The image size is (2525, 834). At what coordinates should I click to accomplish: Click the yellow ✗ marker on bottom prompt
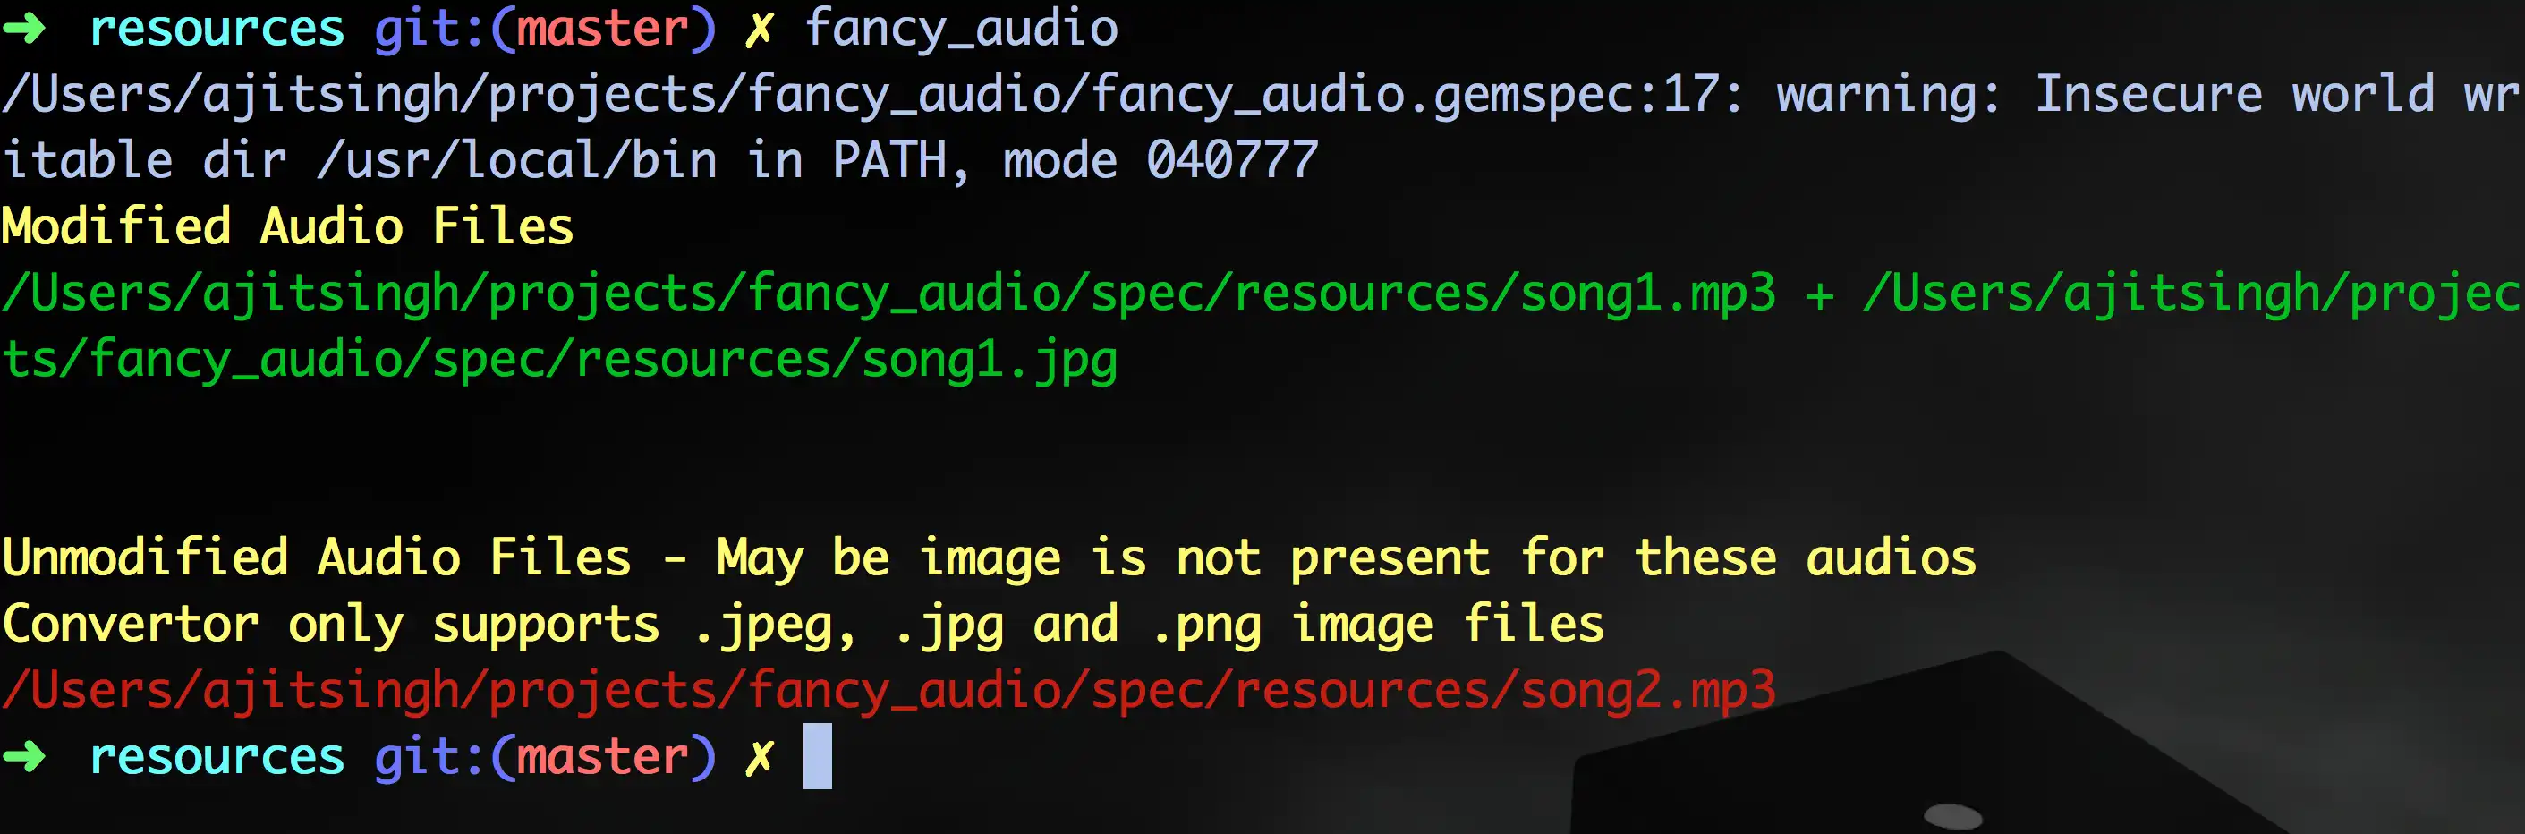point(760,756)
